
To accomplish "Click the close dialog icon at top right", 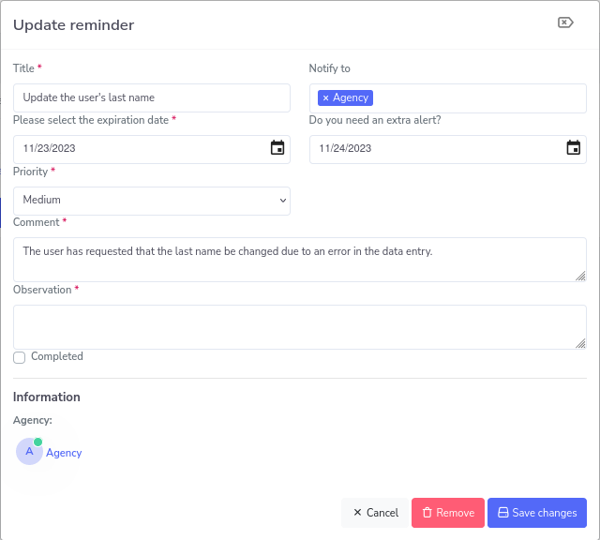I will coord(565,23).
